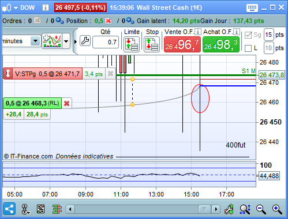
Task: Open the chart properties wrench icon
Action: 229,209
